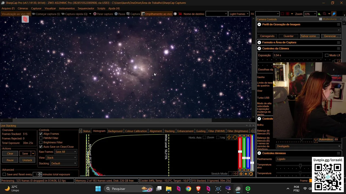
Task: Check the Zoom horizontal axis checkbox
Action: tap(204, 137)
